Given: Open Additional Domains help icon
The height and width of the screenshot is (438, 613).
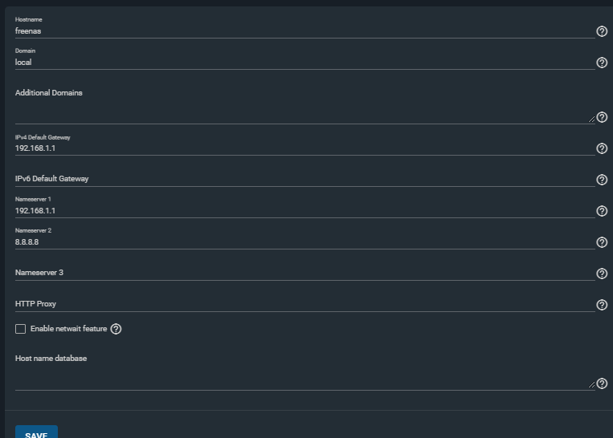Looking at the screenshot, I should [x=602, y=117].
